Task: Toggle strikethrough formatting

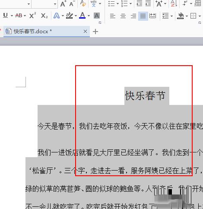Action: click(x=19, y=15)
